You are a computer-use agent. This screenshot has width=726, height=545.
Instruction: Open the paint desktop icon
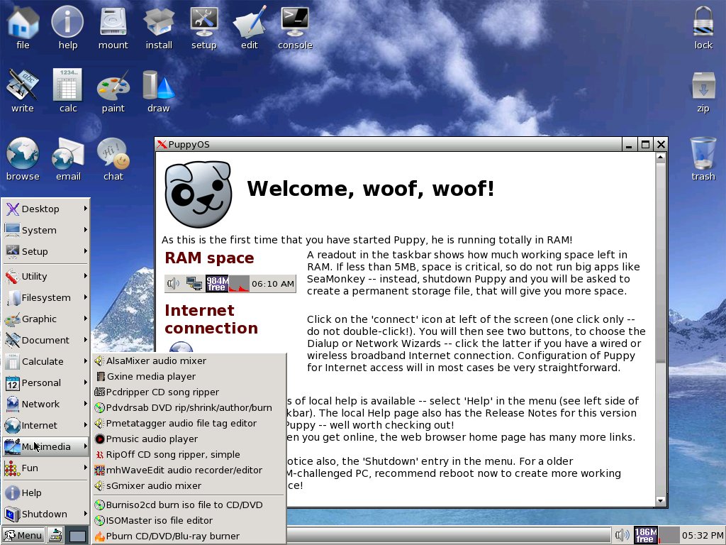point(113,90)
